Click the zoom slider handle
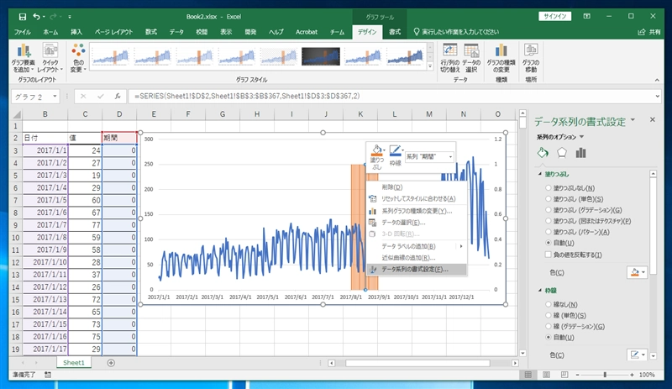672x389 pixels. 605,375
